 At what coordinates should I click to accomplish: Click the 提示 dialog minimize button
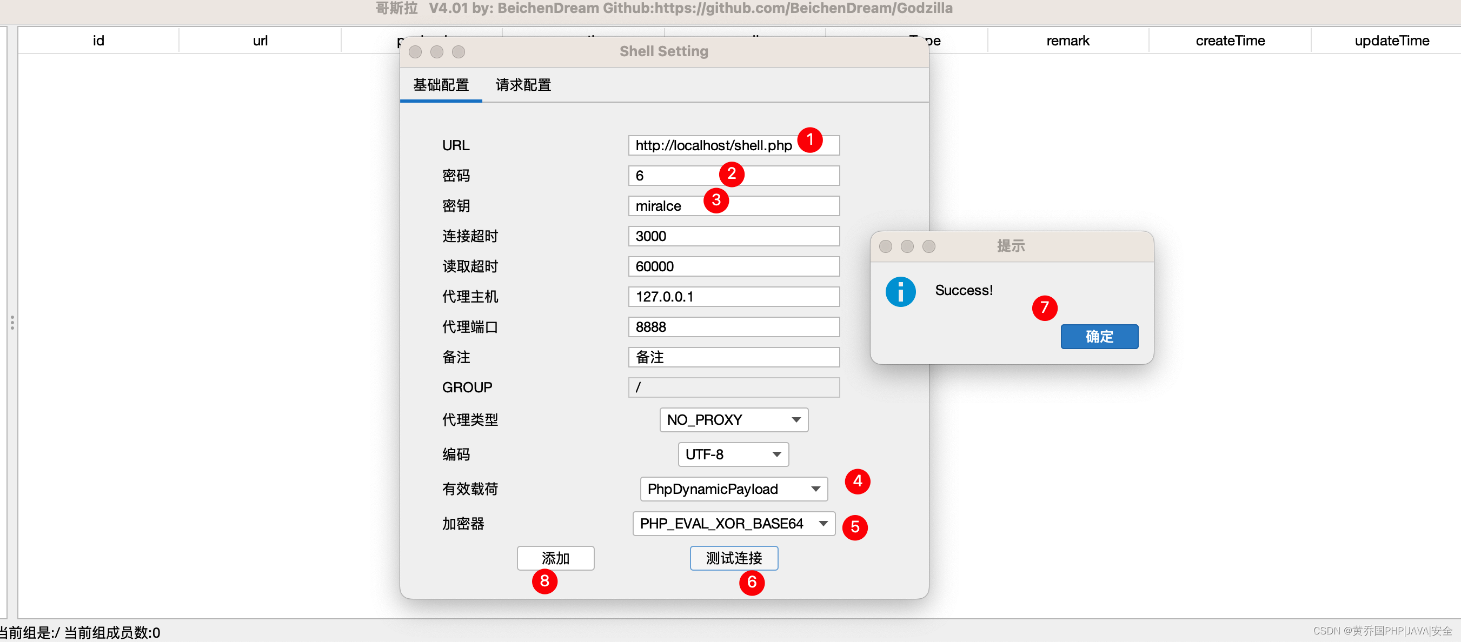[x=907, y=246]
